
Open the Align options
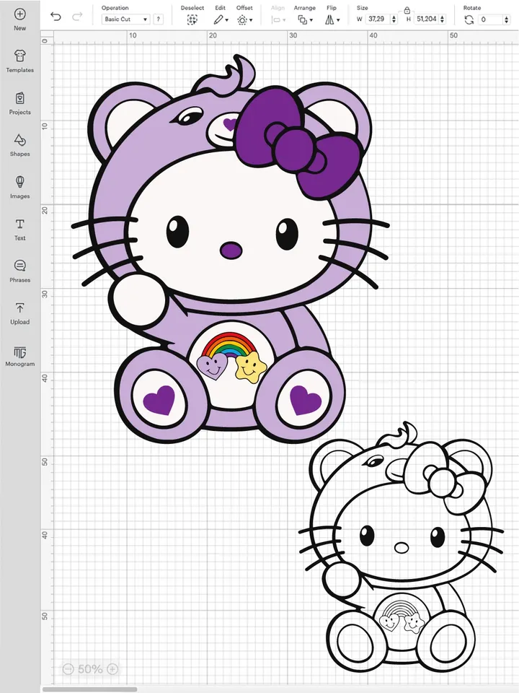[x=278, y=20]
